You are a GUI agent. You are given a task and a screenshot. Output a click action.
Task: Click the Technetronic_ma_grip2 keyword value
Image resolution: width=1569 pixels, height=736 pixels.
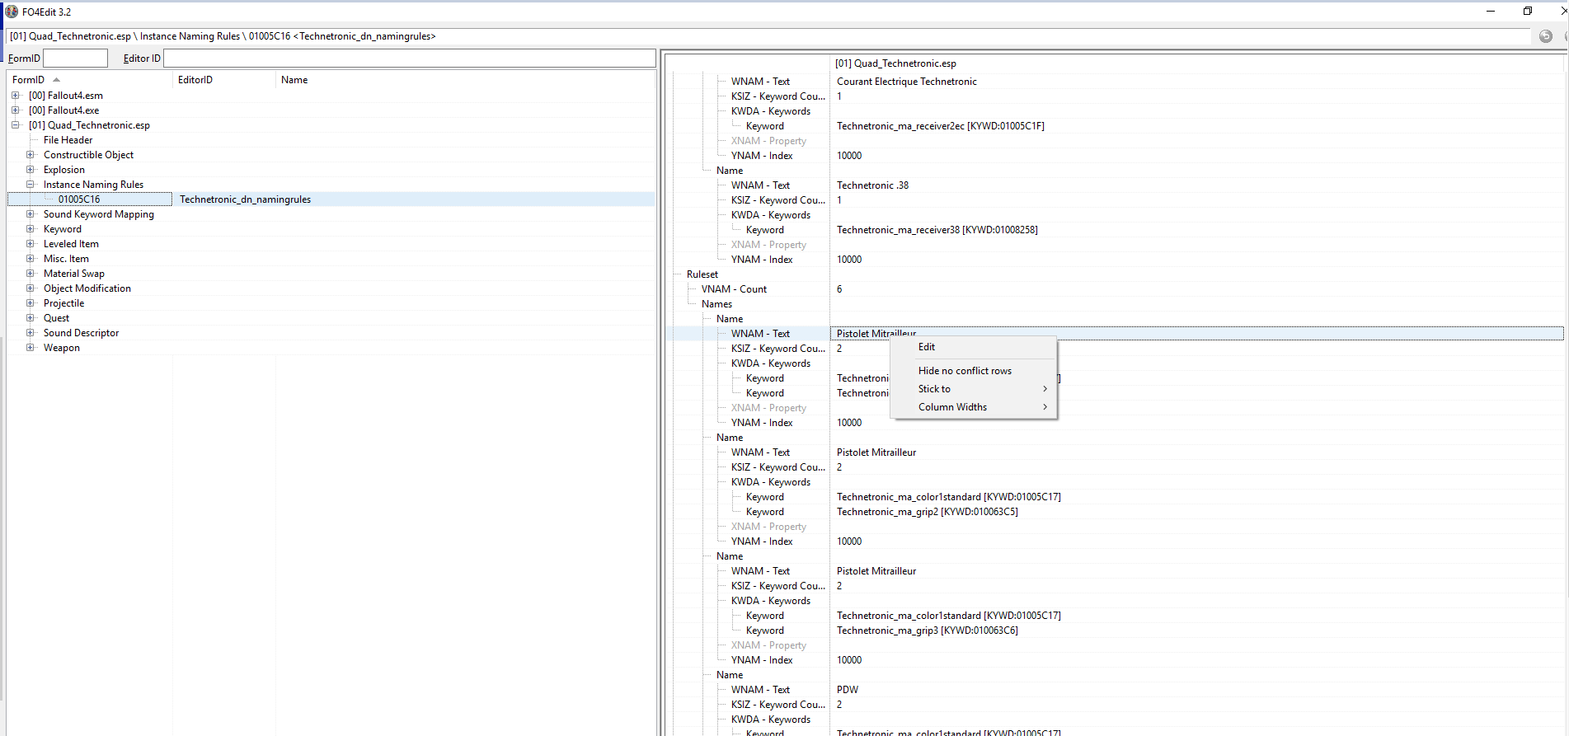tap(928, 512)
